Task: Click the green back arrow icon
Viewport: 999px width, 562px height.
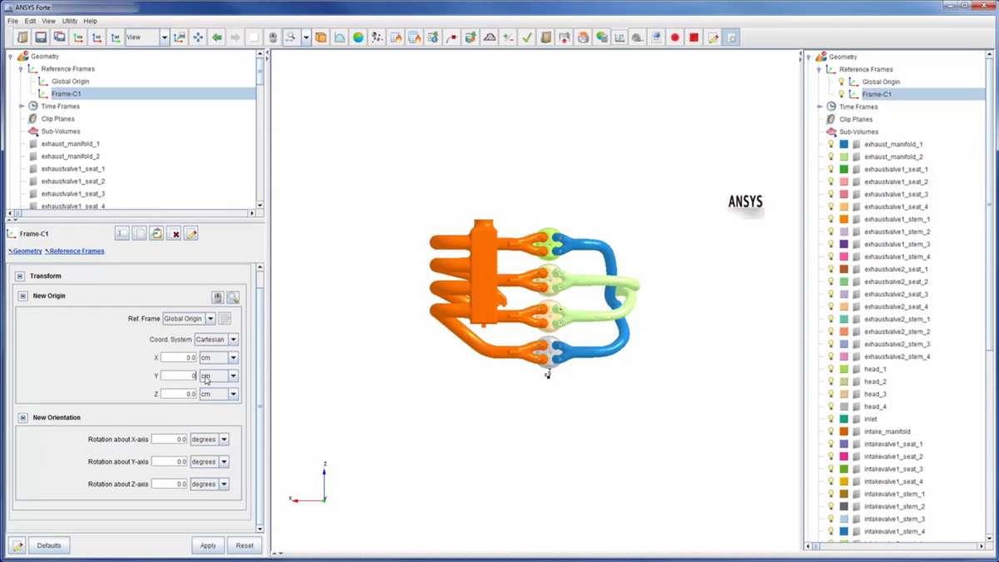Action: click(216, 37)
